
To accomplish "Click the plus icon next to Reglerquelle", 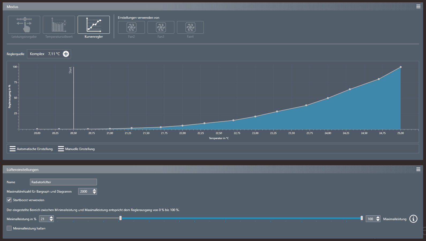I will tap(66, 54).
